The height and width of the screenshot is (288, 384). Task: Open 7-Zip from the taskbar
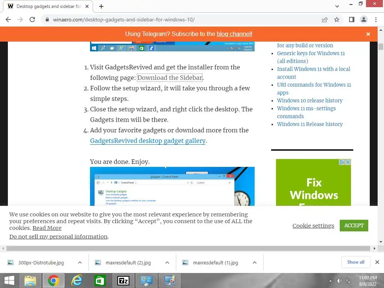[x=123, y=280]
